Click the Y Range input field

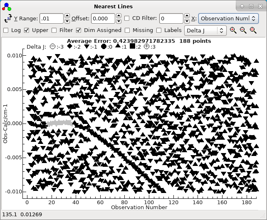[x=52, y=19]
